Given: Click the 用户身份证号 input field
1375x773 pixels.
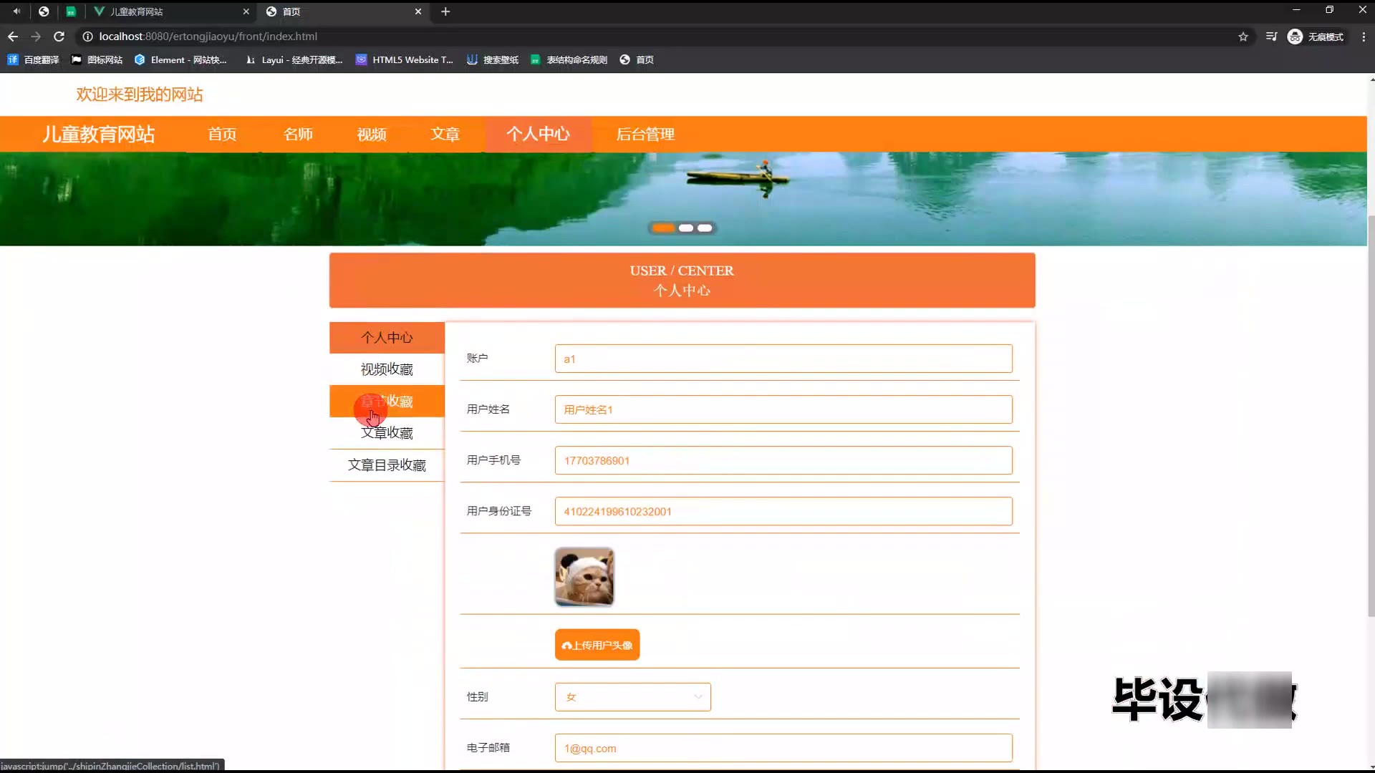Looking at the screenshot, I should point(783,511).
